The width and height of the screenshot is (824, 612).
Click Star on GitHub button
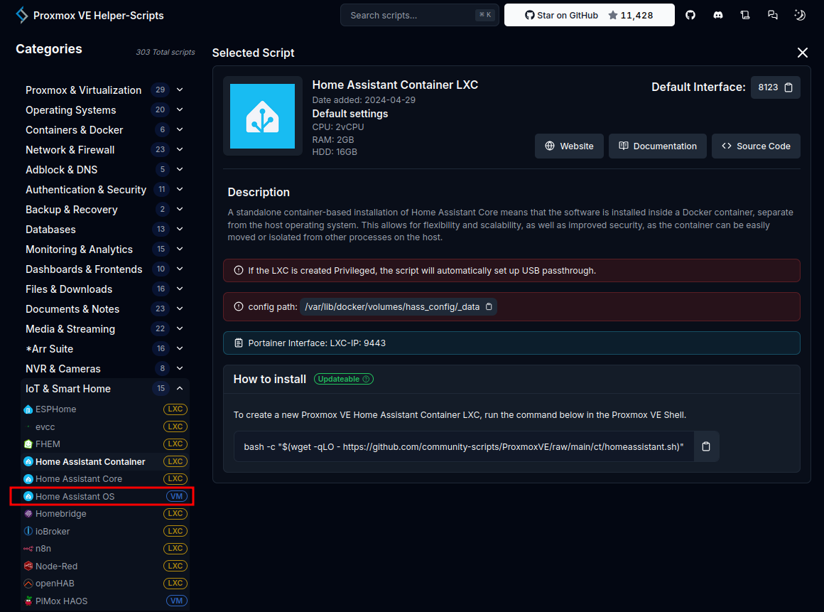(589, 15)
